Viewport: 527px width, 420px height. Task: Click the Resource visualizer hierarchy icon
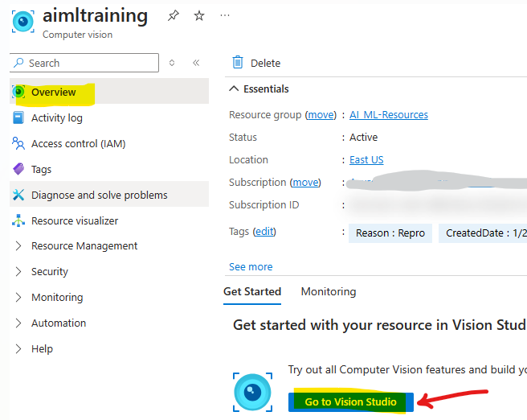[18, 220]
